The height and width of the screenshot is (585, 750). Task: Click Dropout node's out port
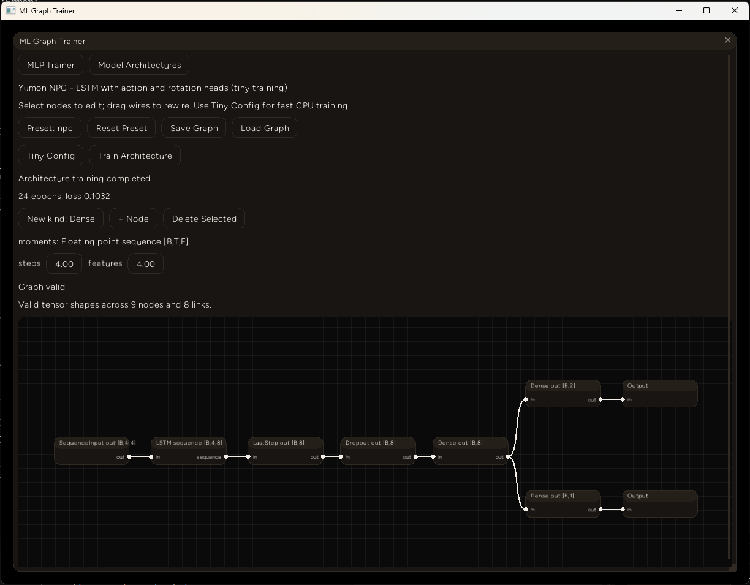415,457
